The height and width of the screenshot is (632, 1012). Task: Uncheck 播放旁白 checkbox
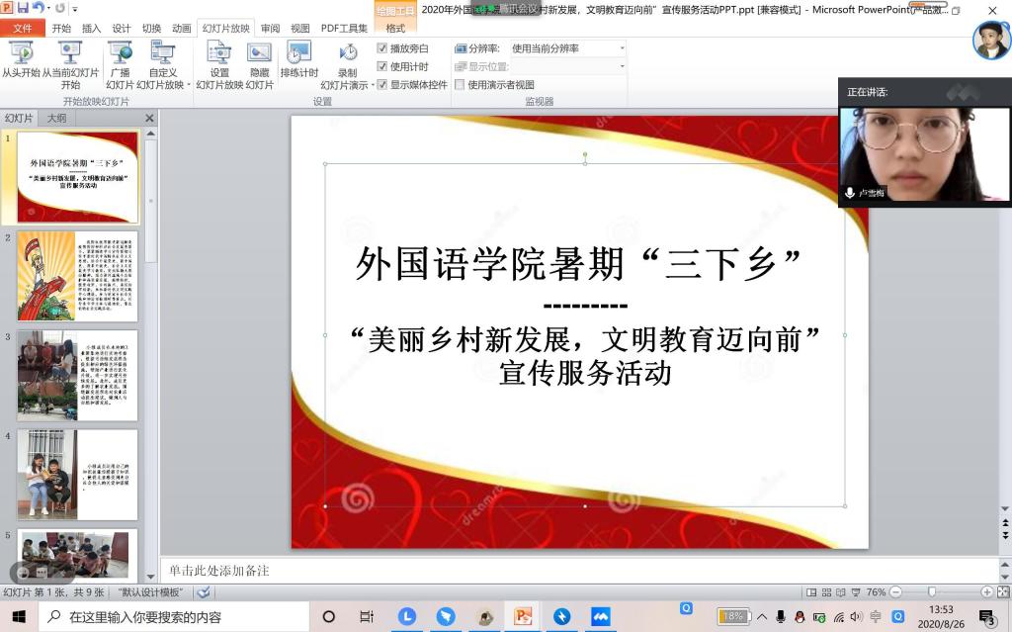pos(382,48)
